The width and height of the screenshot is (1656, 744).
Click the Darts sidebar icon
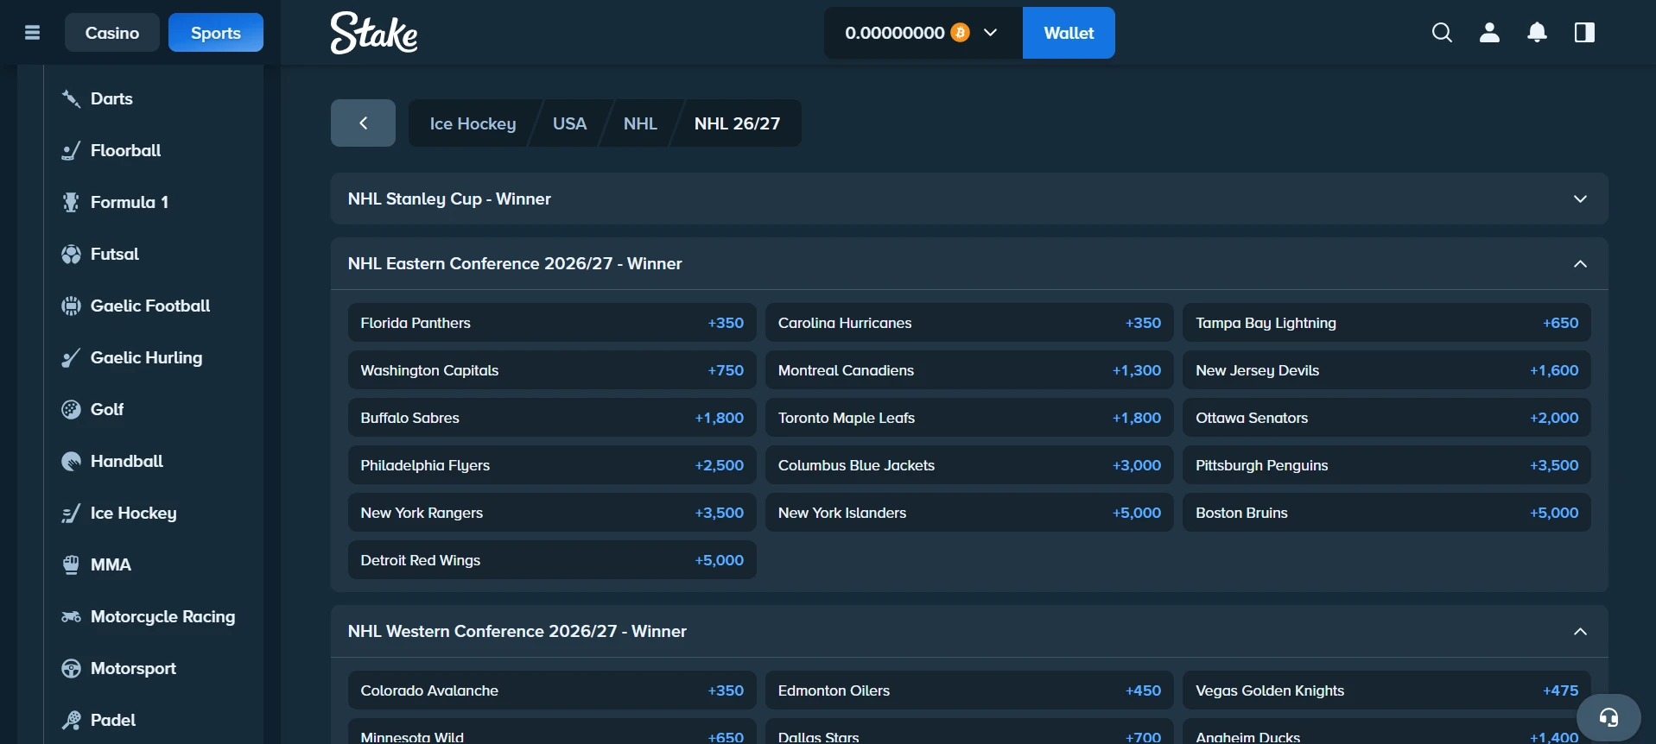pyautogui.click(x=71, y=98)
